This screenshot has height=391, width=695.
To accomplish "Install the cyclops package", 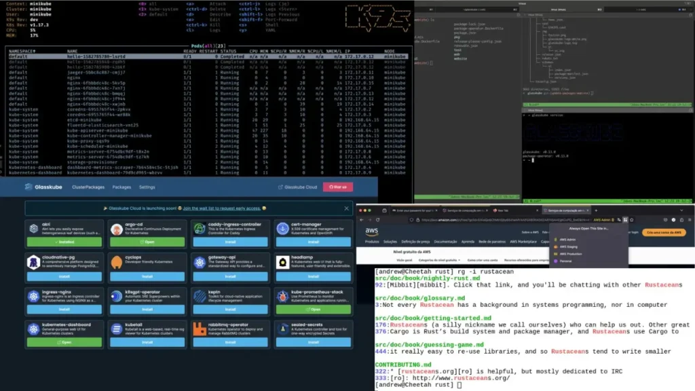I will coord(147,277).
